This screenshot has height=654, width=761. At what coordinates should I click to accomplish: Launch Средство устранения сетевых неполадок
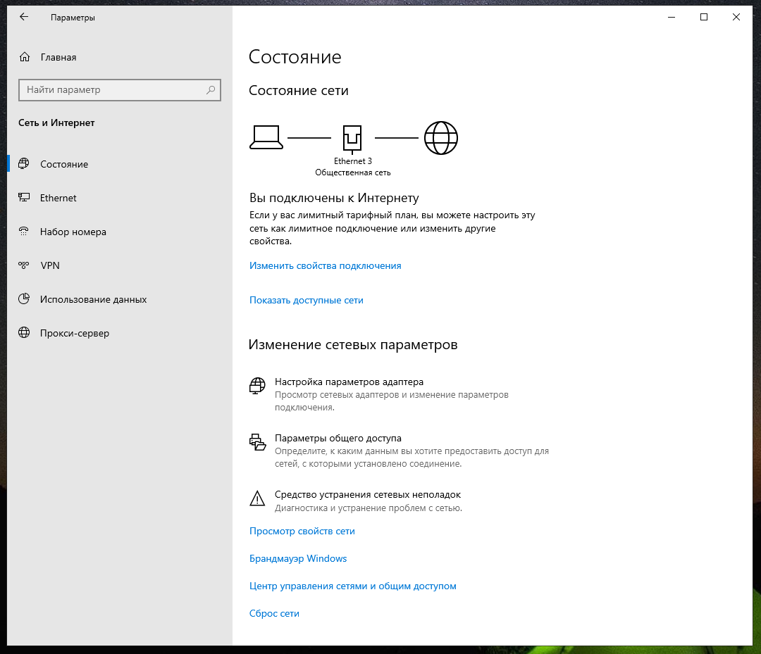pyautogui.click(x=367, y=494)
